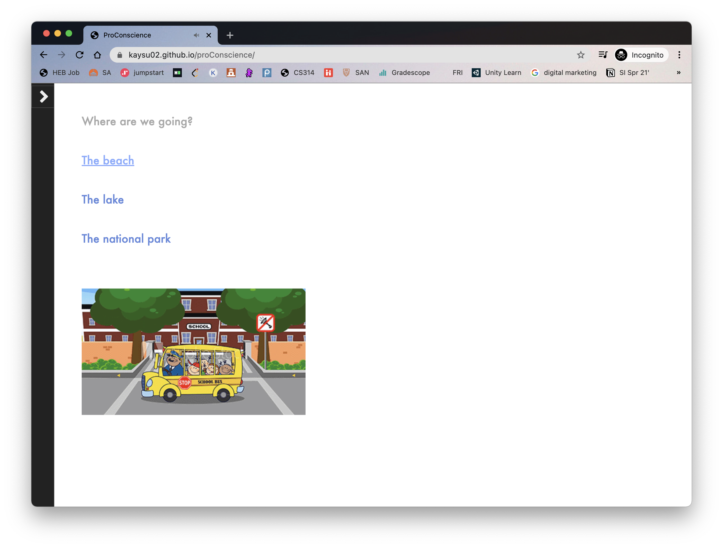723x548 pixels.
Task: Open the Chrome three-dot menu
Action: 679,55
